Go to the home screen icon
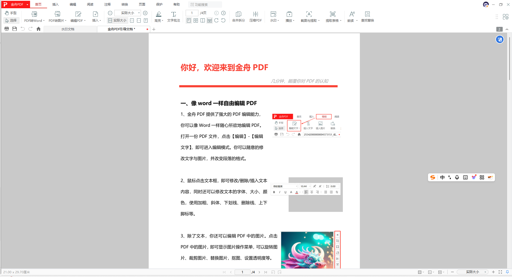This screenshot has width=512, height=277. coord(39,29)
